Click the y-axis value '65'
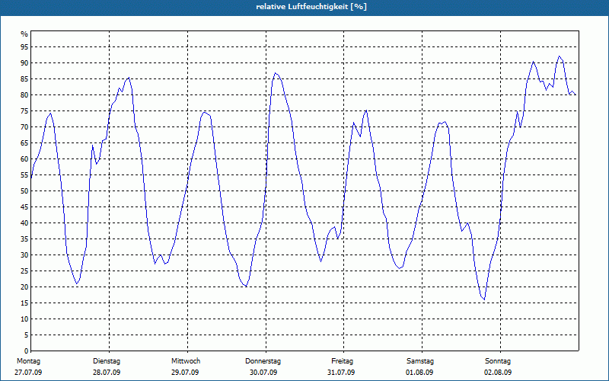The width and height of the screenshot is (609, 381). [x=24, y=143]
